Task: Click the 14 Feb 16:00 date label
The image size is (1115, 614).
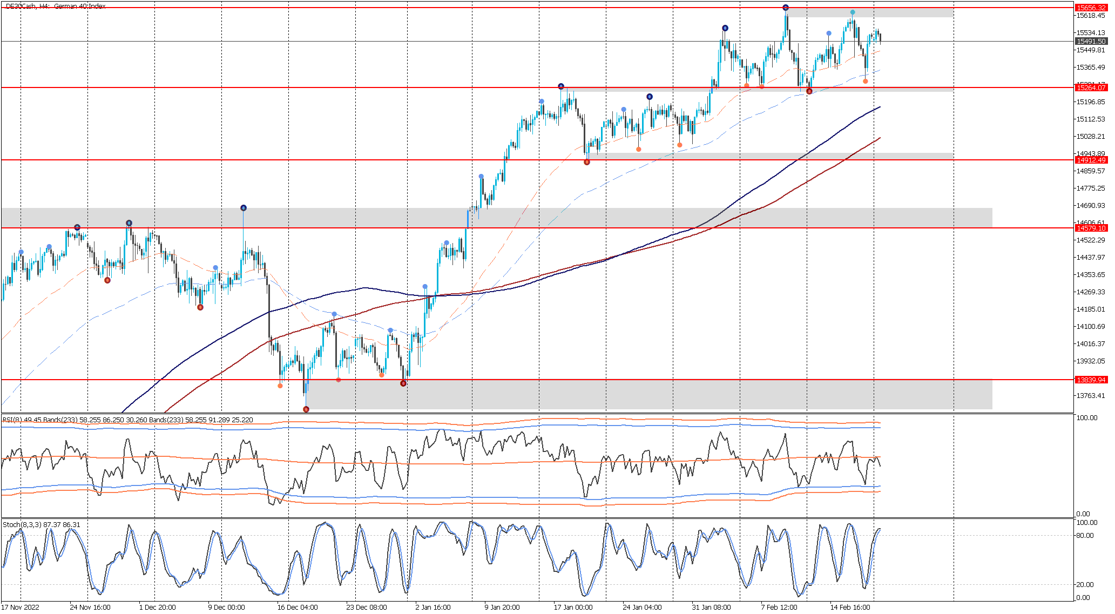Action: pos(850,607)
